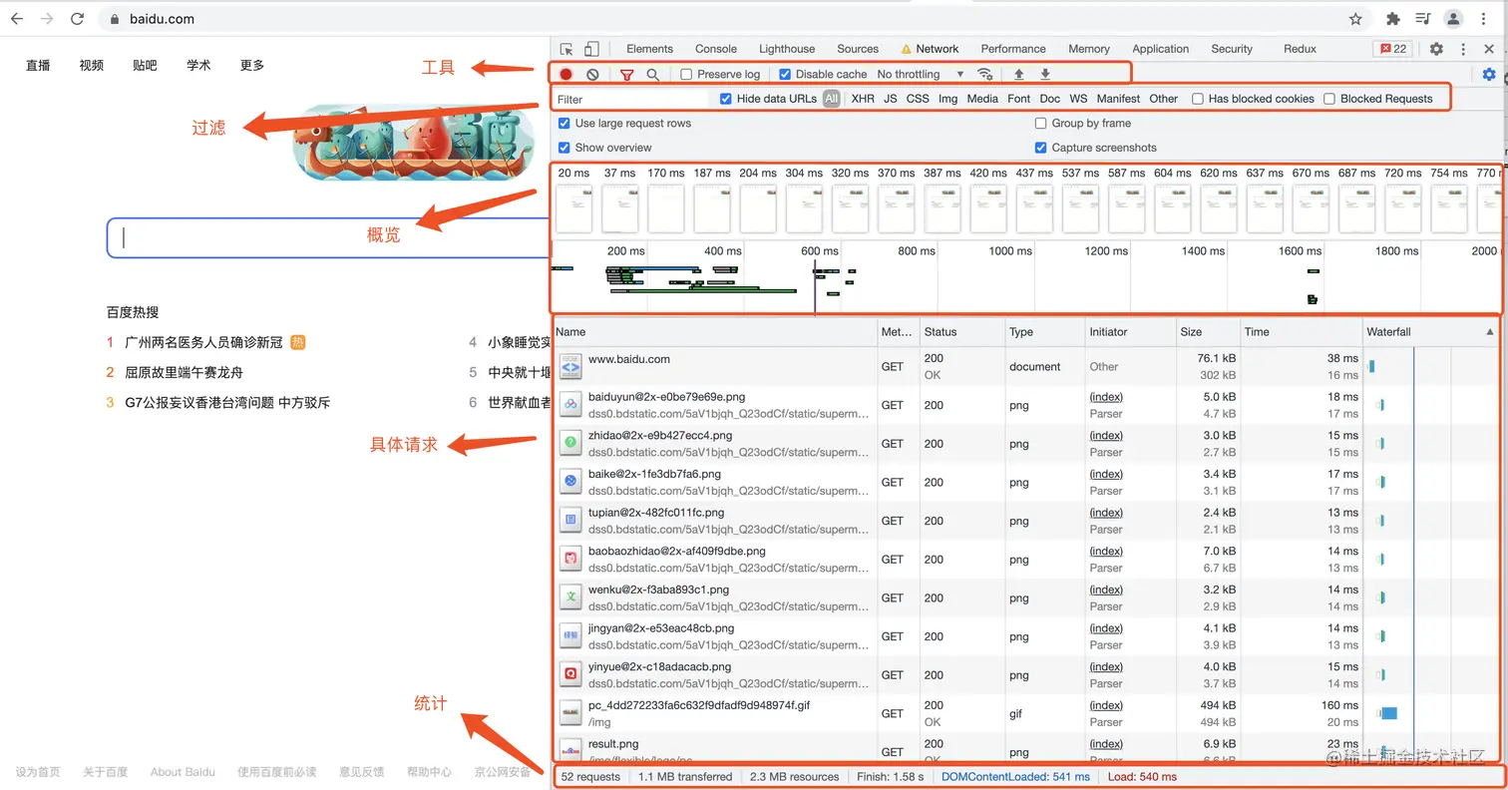Open the media control icon in Chrome toolbar
This screenshot has width=1508, height=790.
[x=1423, y=19]
